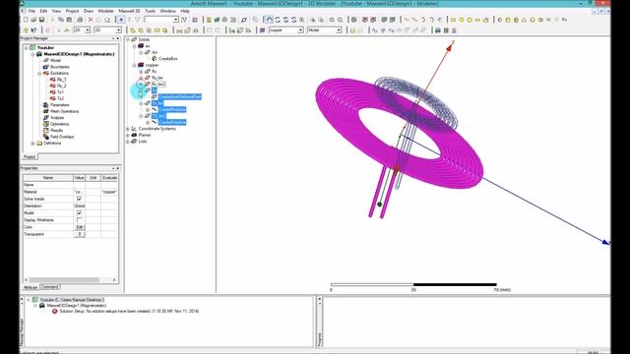
Task: Select the Project tab in Project Manager
Action: pos(30,156)
